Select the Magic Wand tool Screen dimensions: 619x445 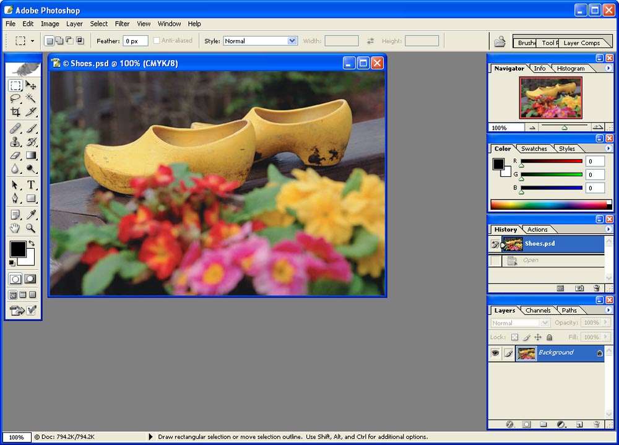[30, 98]
